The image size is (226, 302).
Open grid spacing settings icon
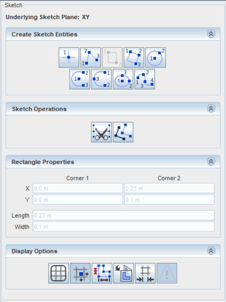pyautogui.click(x=145, y=273)
